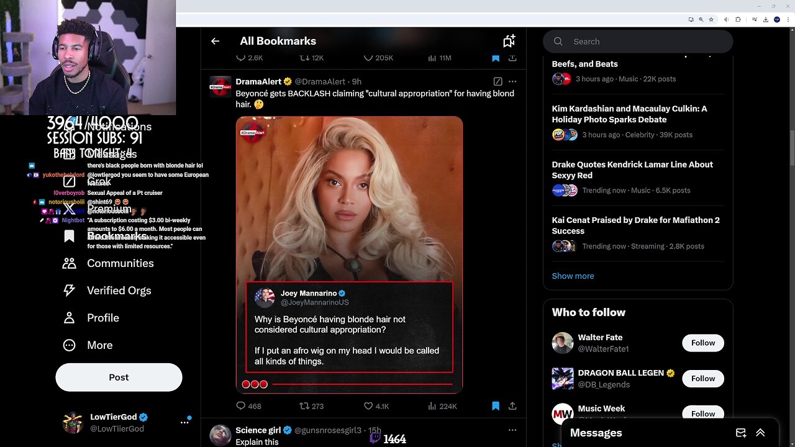Open the More menu in sidebar
This screenshot has width=795, height=447.
click(88, 345)
